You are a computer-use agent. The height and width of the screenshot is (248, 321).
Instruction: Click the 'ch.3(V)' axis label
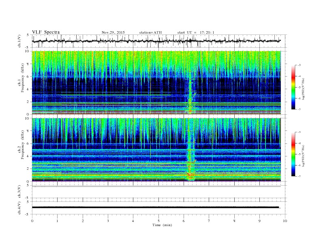[x=19, y=192]
